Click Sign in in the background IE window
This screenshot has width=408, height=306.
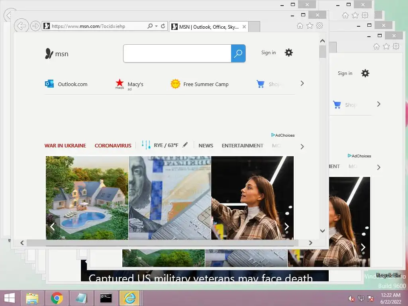click(345, 73)
